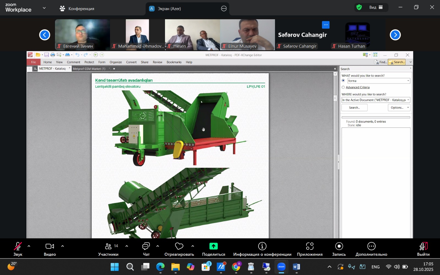Open the Organize menu
440x275 pixels.
[x=116, y=62]
